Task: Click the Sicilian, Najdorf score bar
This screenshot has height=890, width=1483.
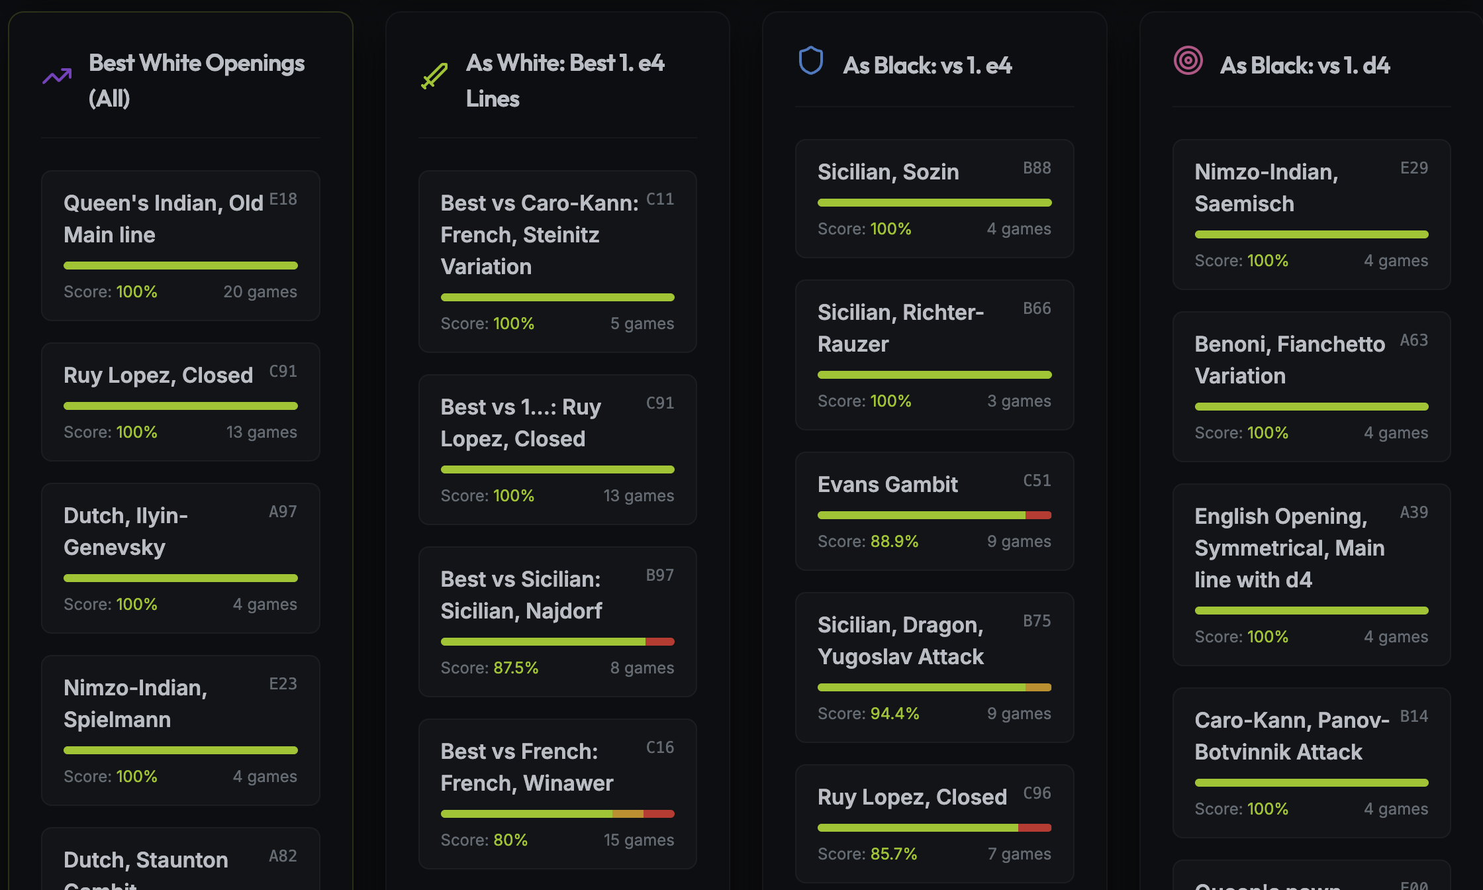Action: click(x=557, y=642)
